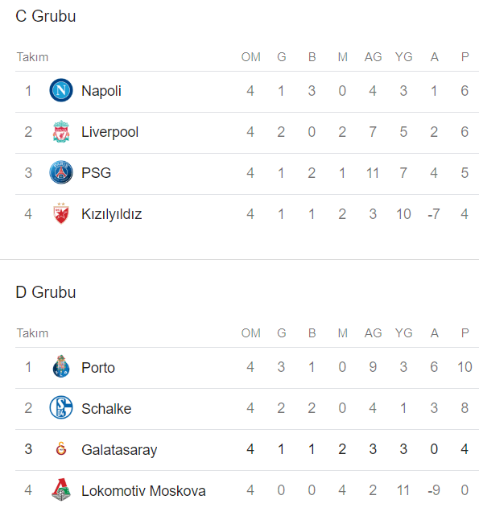
Task: Click the PSG club logo
Action: 61,172
